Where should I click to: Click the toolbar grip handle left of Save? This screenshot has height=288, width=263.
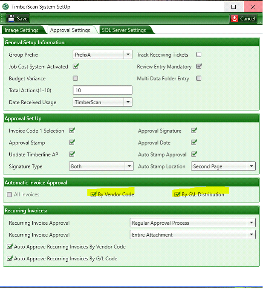click(2, 19)
